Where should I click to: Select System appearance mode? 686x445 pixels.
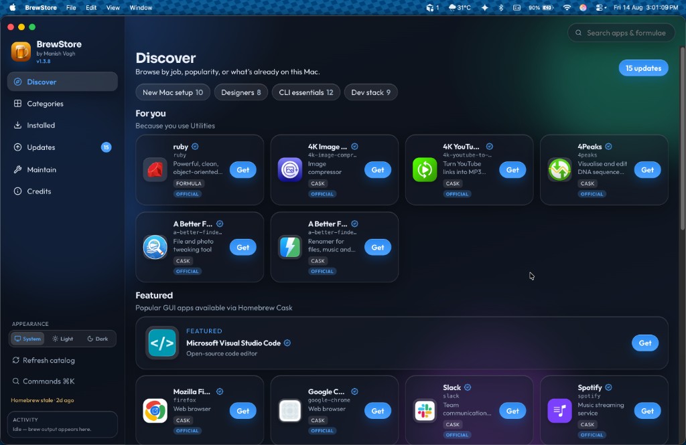coord(27,339)
